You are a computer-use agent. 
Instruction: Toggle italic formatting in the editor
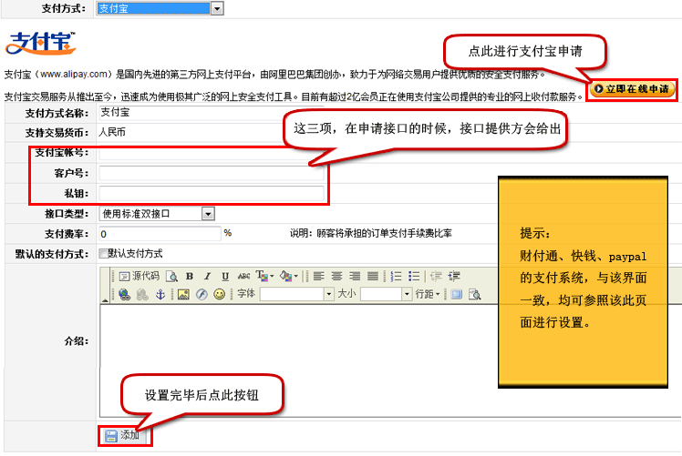208,276
